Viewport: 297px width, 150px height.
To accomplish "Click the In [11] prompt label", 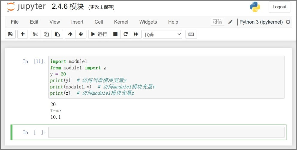I will (34, 61).
